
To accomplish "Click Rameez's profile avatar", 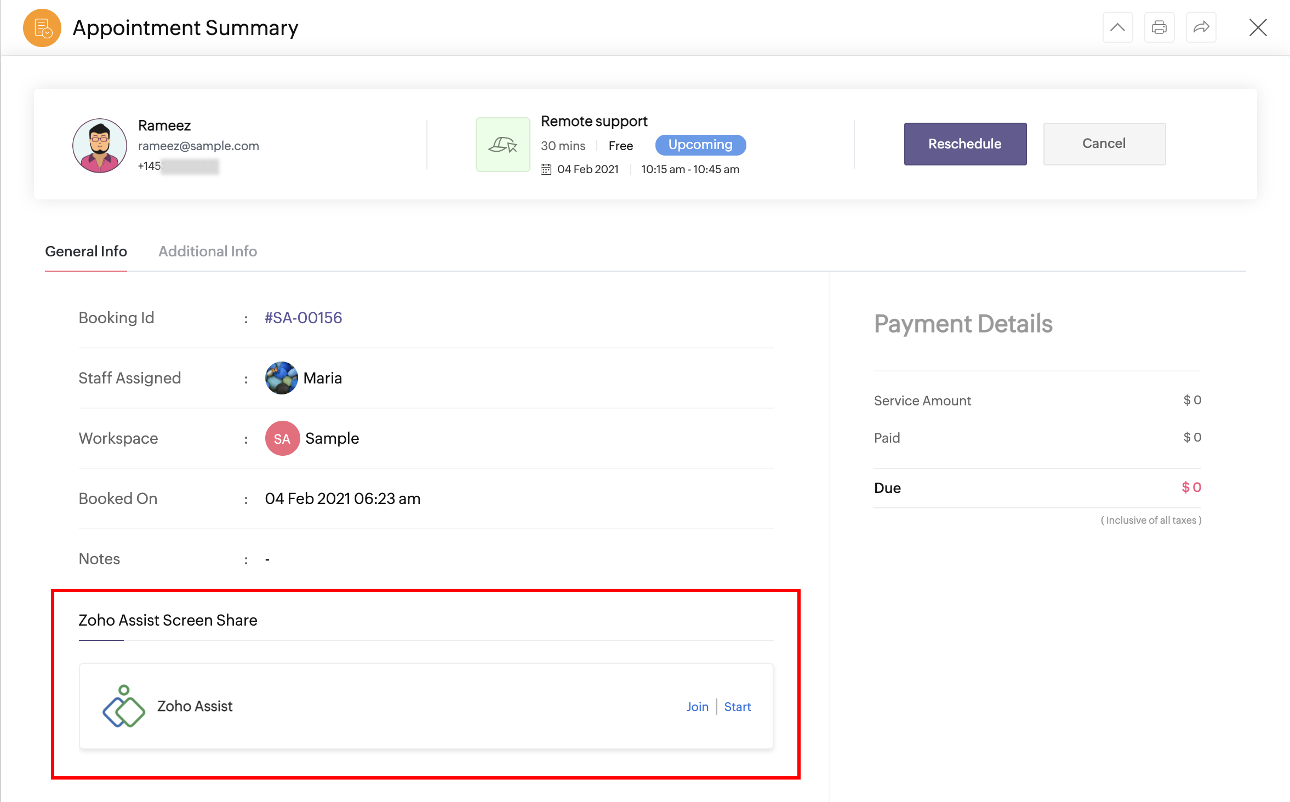I will [99, 145].
